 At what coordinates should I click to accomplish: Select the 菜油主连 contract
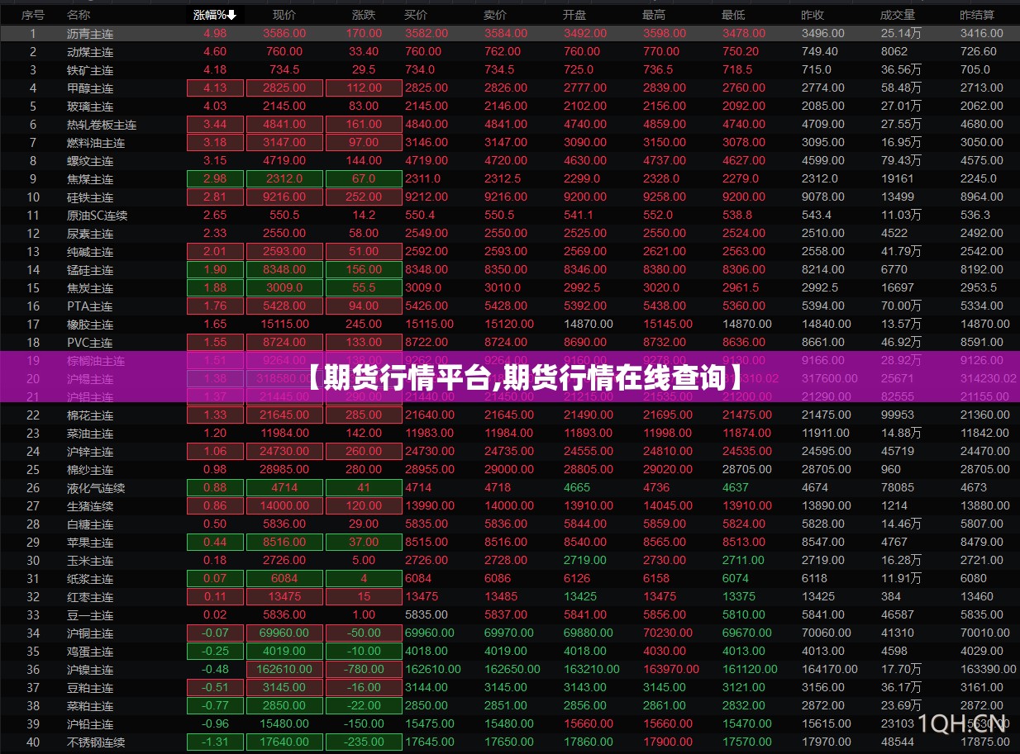[x=90, y=434]
